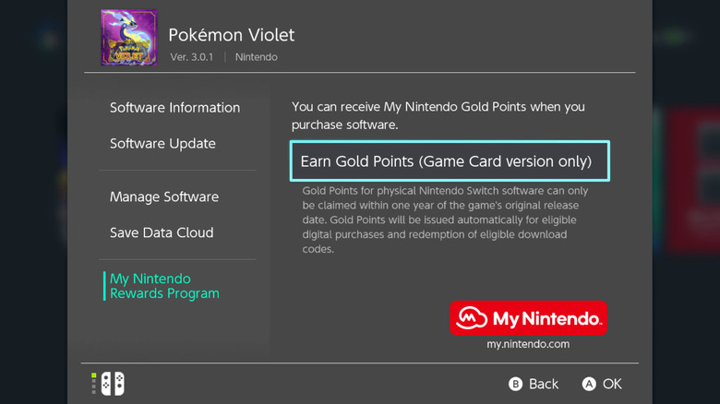Click the player indicator dots beside Joy-Con
The image size is (720, 404).
pos(94,384)
